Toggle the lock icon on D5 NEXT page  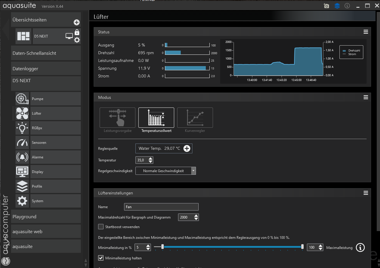click(77, 32)
